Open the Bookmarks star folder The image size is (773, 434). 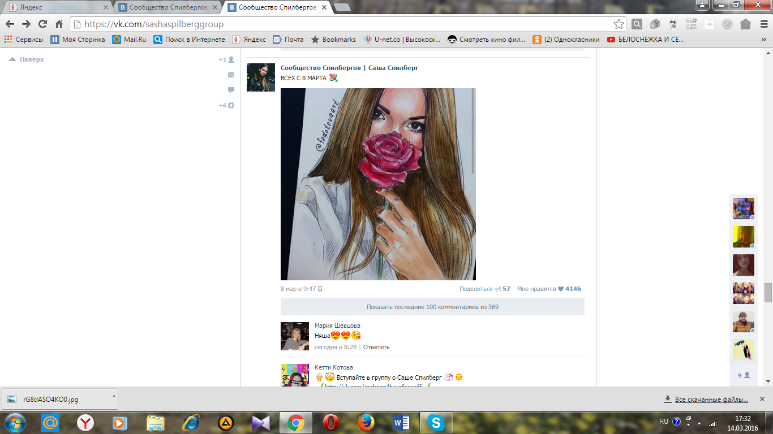333,40
